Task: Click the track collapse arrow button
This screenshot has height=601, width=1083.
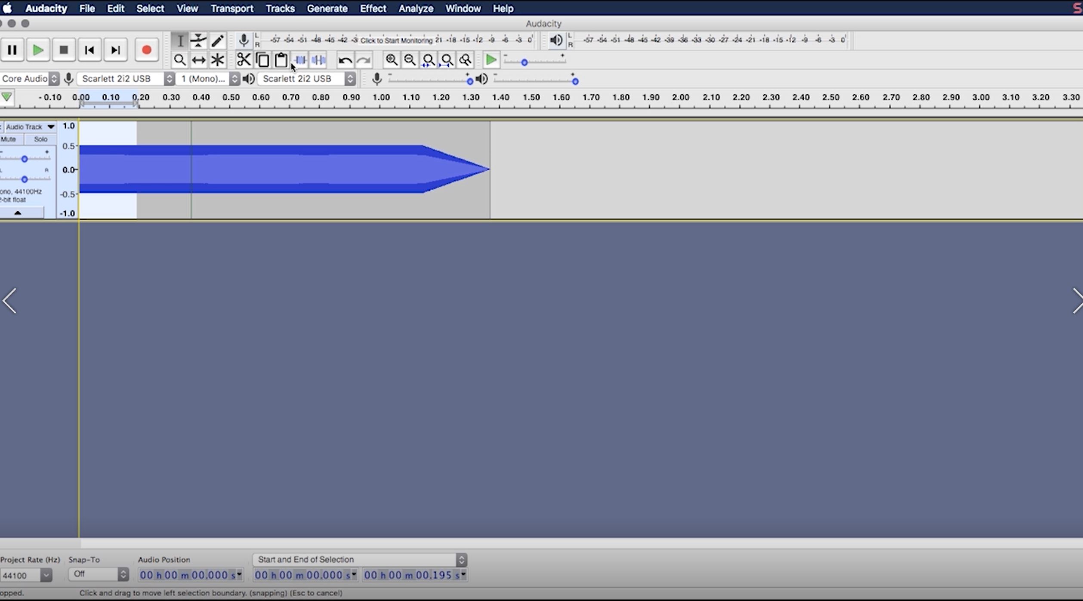Action: (18, 213)
